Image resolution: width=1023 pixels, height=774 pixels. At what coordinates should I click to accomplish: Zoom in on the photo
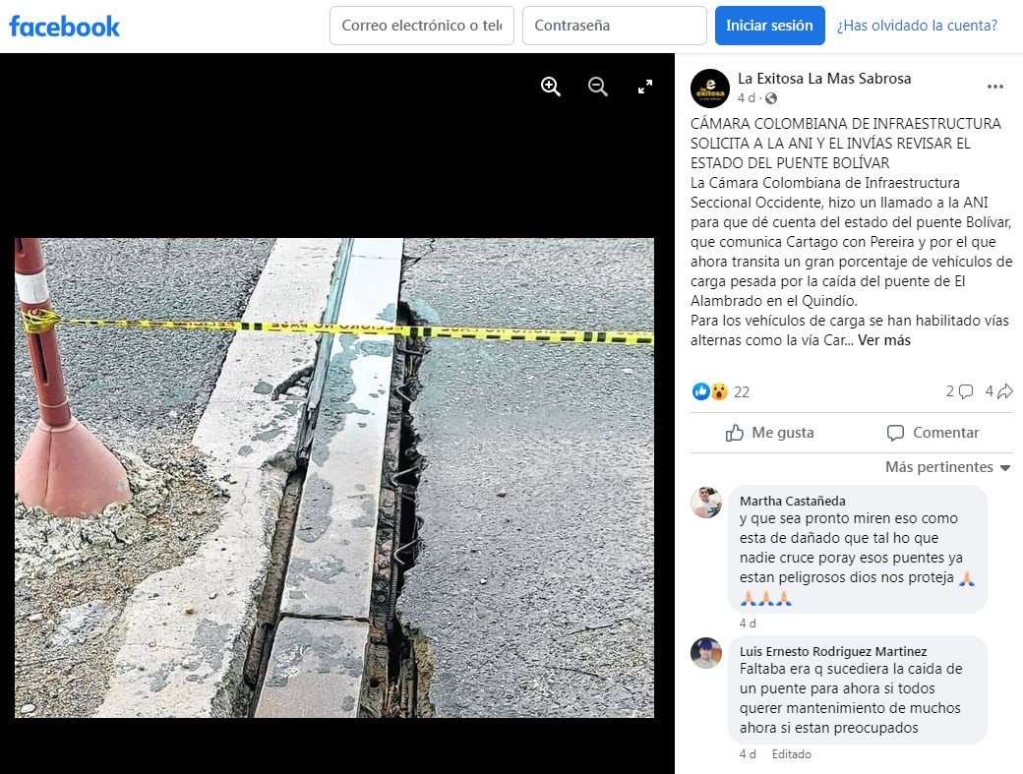[x=551, y=87]
